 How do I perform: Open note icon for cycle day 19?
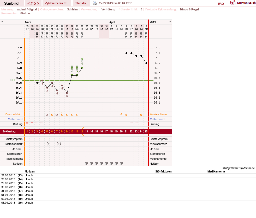pyautogui.click(x=116, y=164)
